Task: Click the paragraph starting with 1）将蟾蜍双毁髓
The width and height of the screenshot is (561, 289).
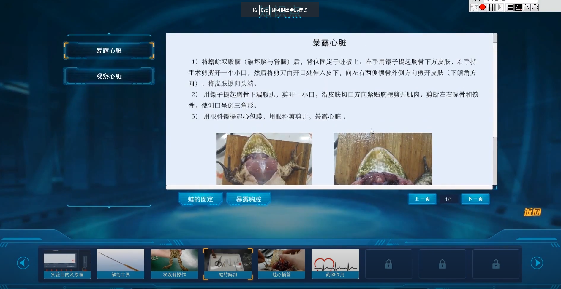Action: (x=332, y=73)
